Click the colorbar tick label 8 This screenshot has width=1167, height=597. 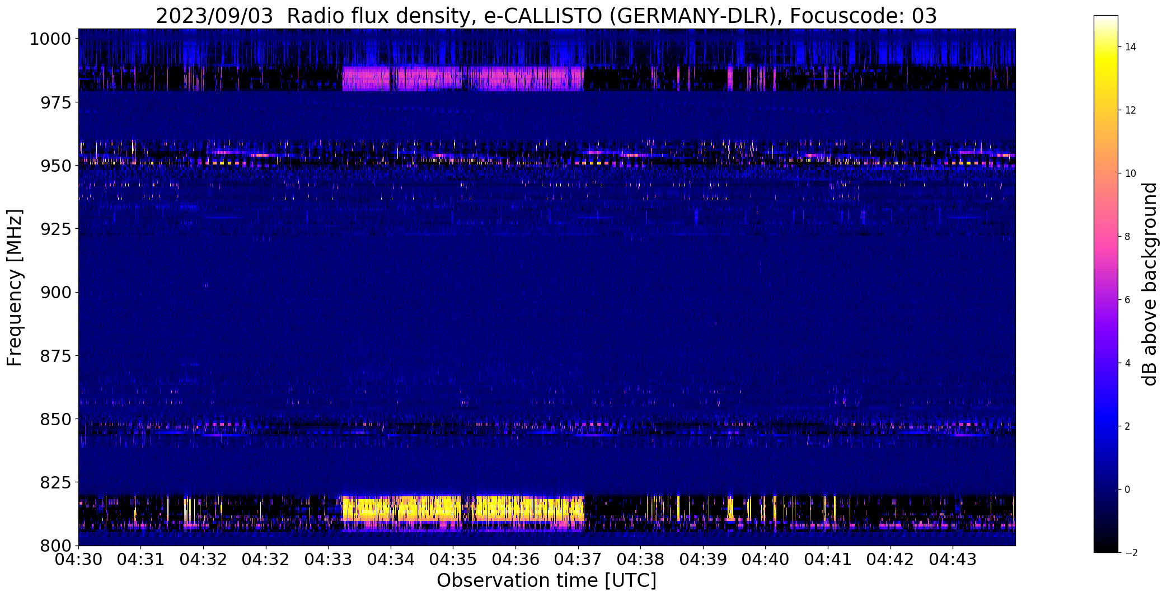1128,237
